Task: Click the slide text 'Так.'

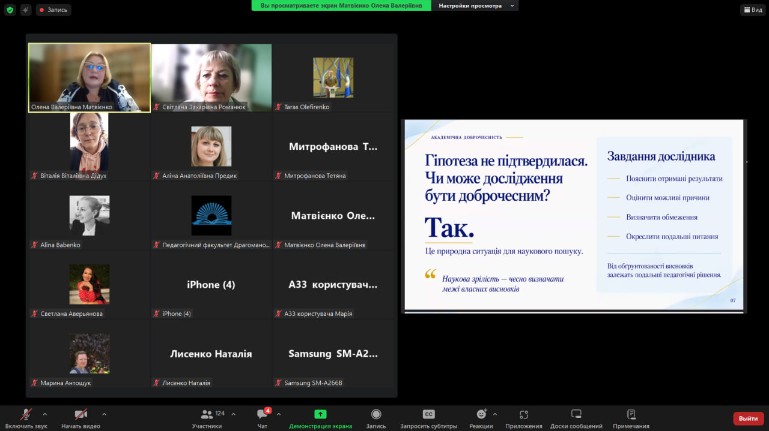Action: 449,228
